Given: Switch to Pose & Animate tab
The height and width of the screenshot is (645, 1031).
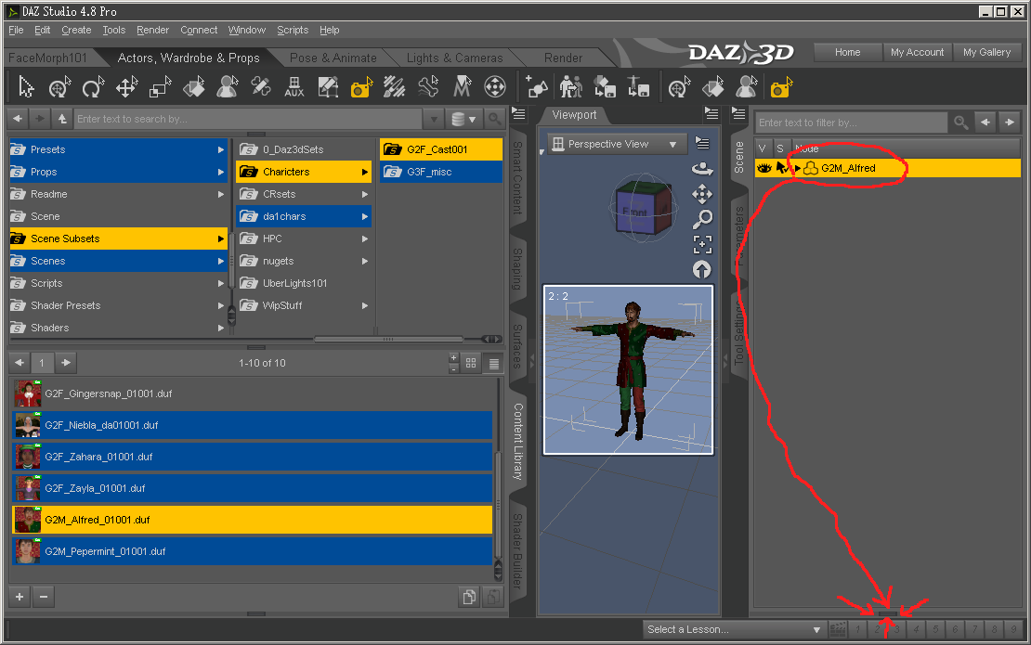Looking at the screenshot, I should pyautogui.click(x=333, y=58).
